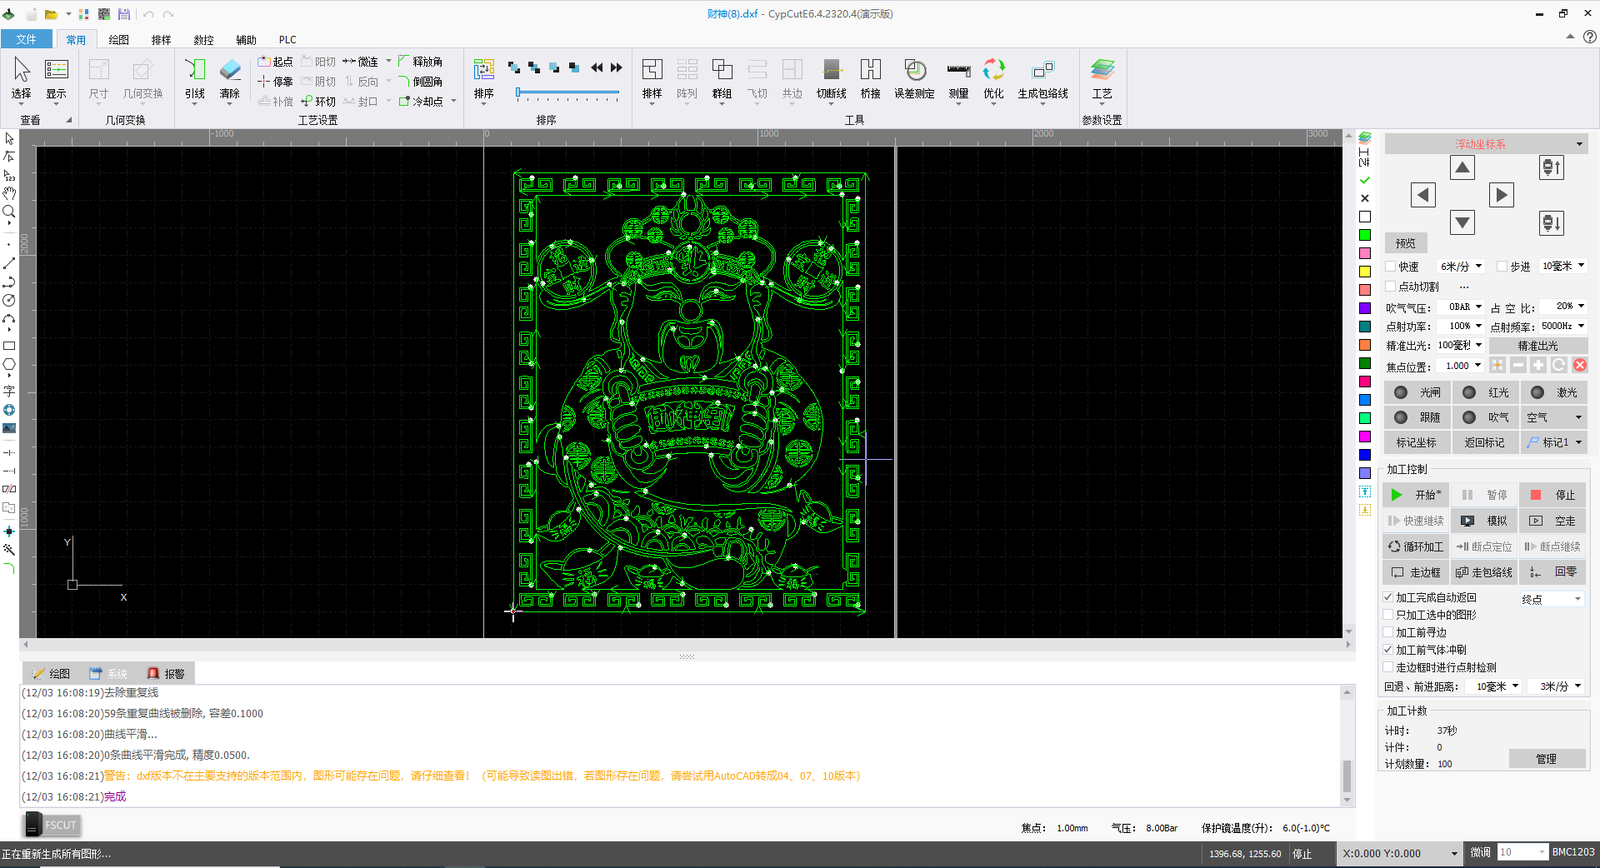Select the text 字 tool in left toolbar

9,391
